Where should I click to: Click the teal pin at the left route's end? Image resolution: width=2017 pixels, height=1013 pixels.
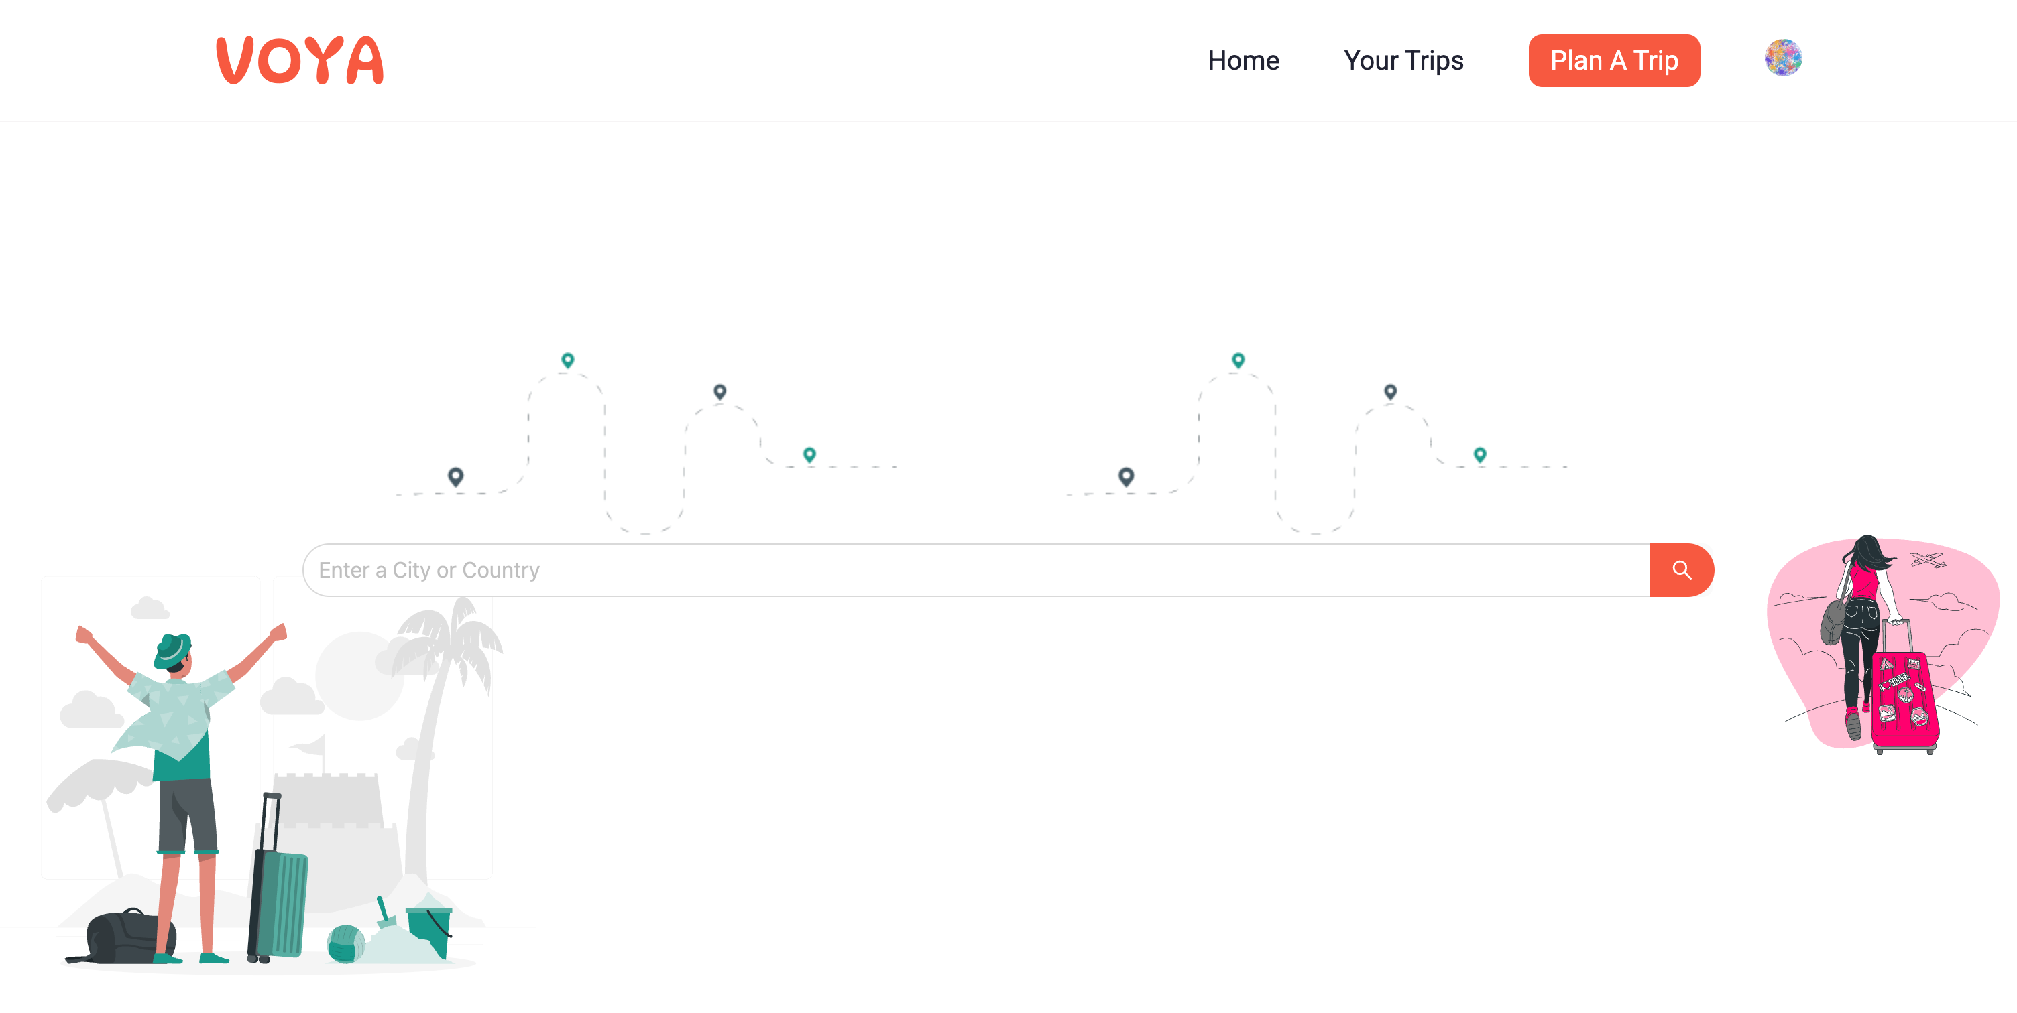[809, 454]
